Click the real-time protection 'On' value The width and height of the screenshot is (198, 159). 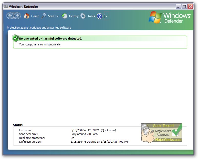point(72,138)
